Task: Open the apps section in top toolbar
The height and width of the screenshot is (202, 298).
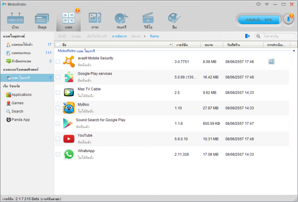Action: click(x=68, y=21)
